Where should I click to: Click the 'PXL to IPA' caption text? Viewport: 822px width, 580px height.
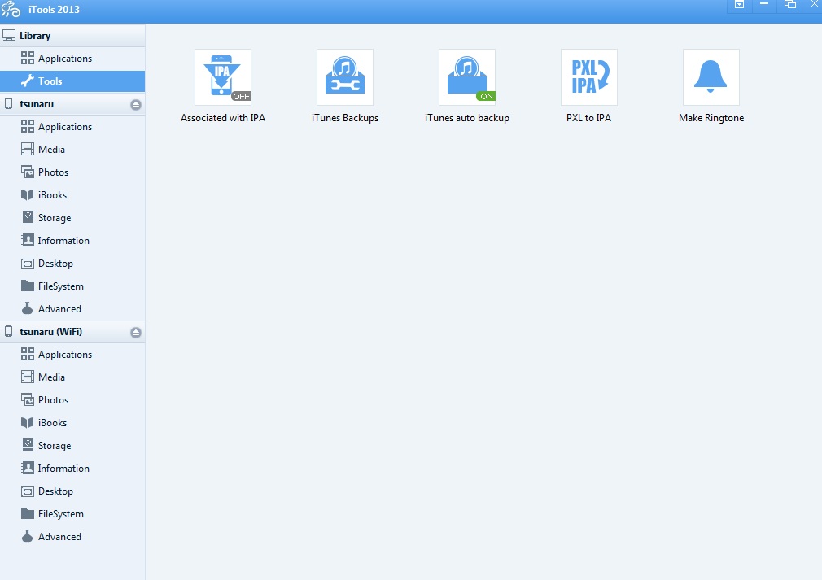point(588,118)
